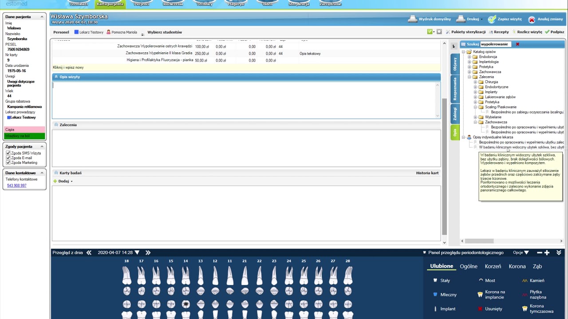This screenshot has width=568, height=319.
Task: Expand the Wybielanie folder
Action: pyautogui.click(x=475, y=117)
